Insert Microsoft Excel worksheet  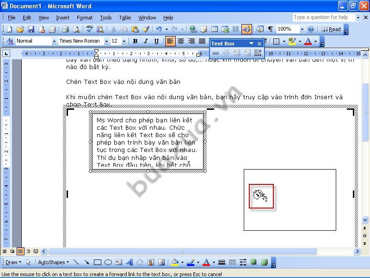tap(225, 29)
